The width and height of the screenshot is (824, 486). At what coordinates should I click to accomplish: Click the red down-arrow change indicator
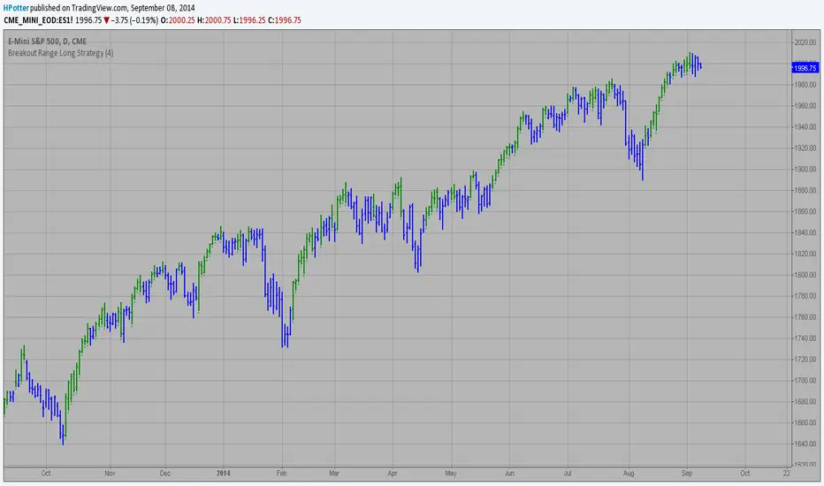tap(107, 20)
